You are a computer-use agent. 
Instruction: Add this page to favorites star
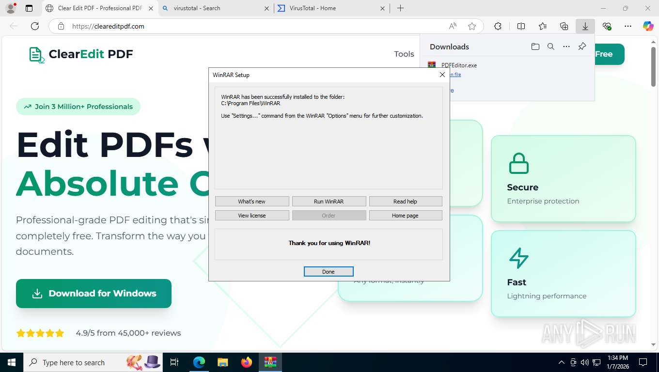[472, 26]
